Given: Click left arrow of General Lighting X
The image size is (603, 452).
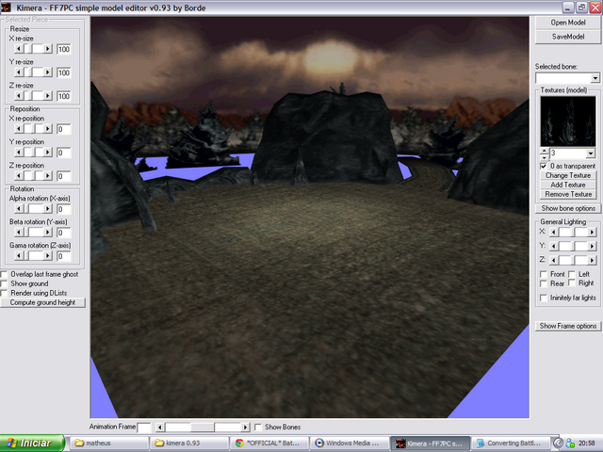Looking at the screenshot, I should tap(553, 232).
